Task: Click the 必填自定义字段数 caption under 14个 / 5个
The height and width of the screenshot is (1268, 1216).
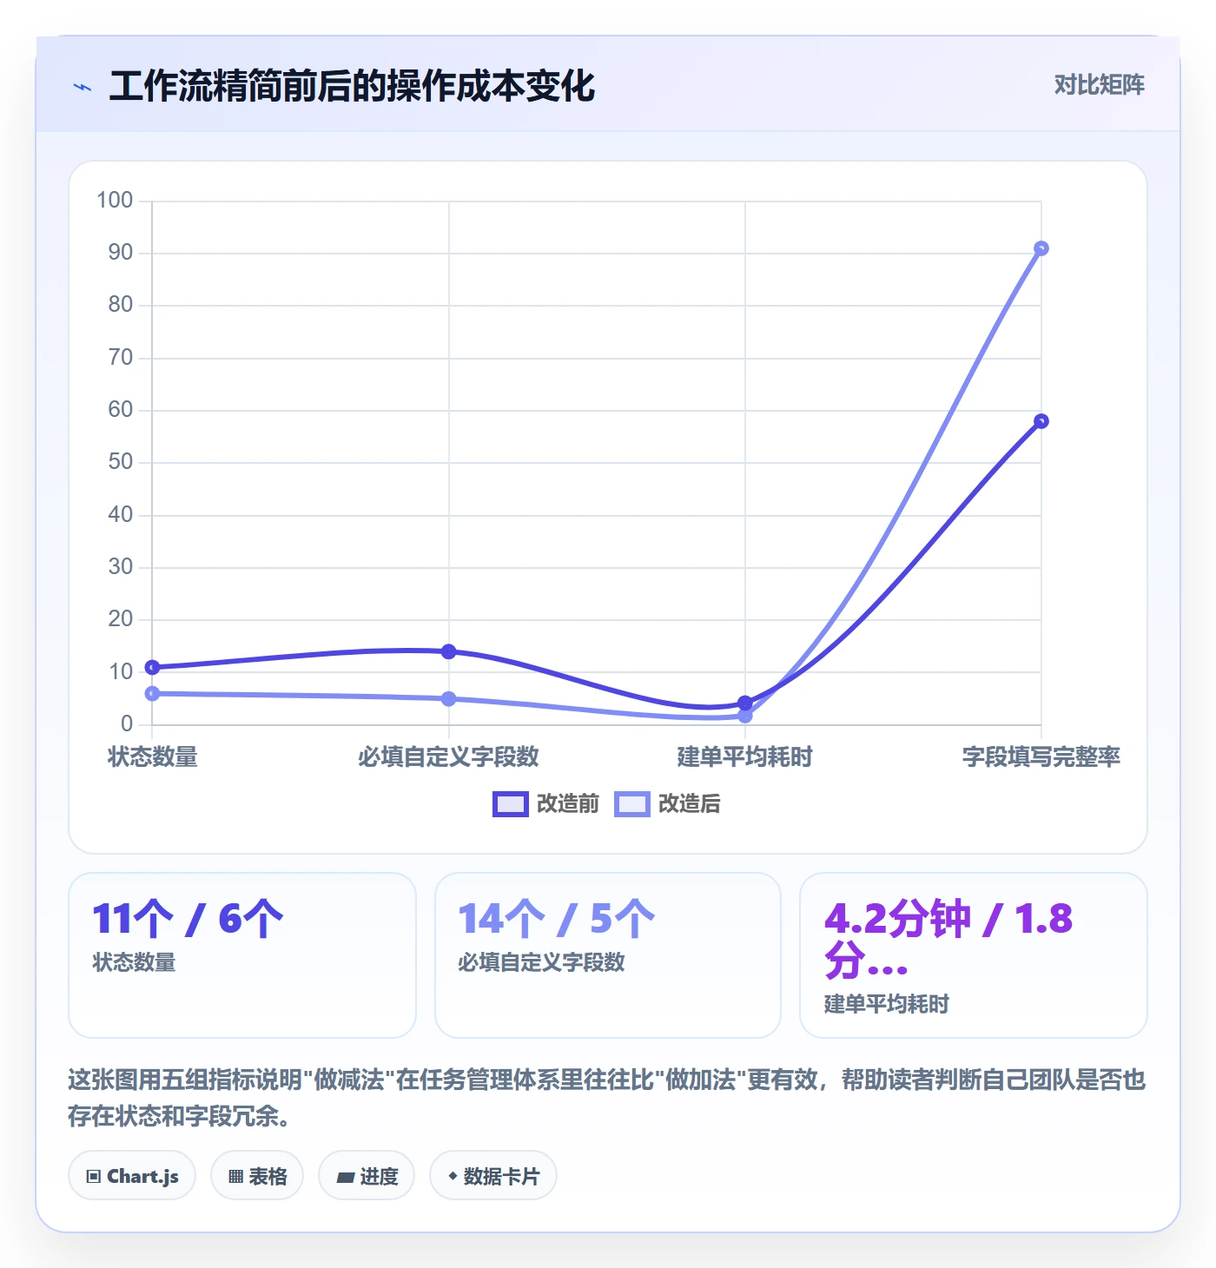Action: pos(541,962)
